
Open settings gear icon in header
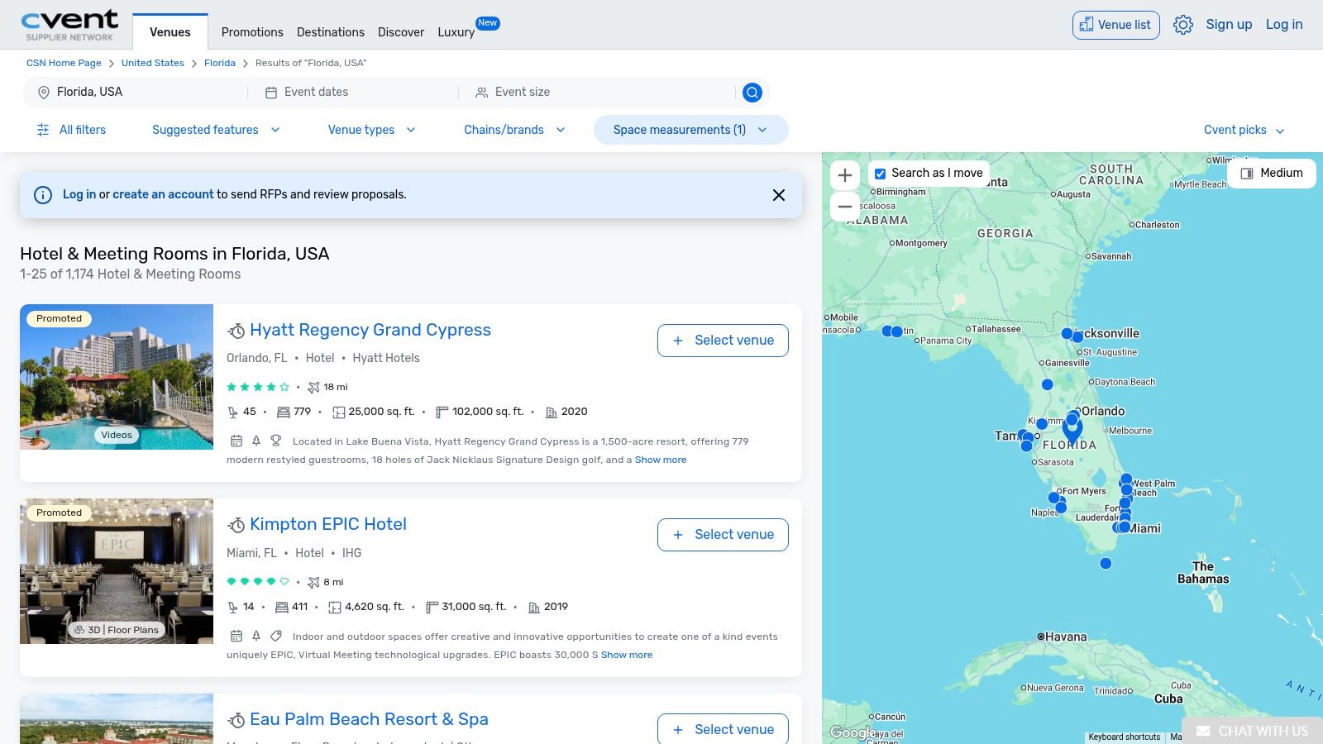[x=1183, y=25]
